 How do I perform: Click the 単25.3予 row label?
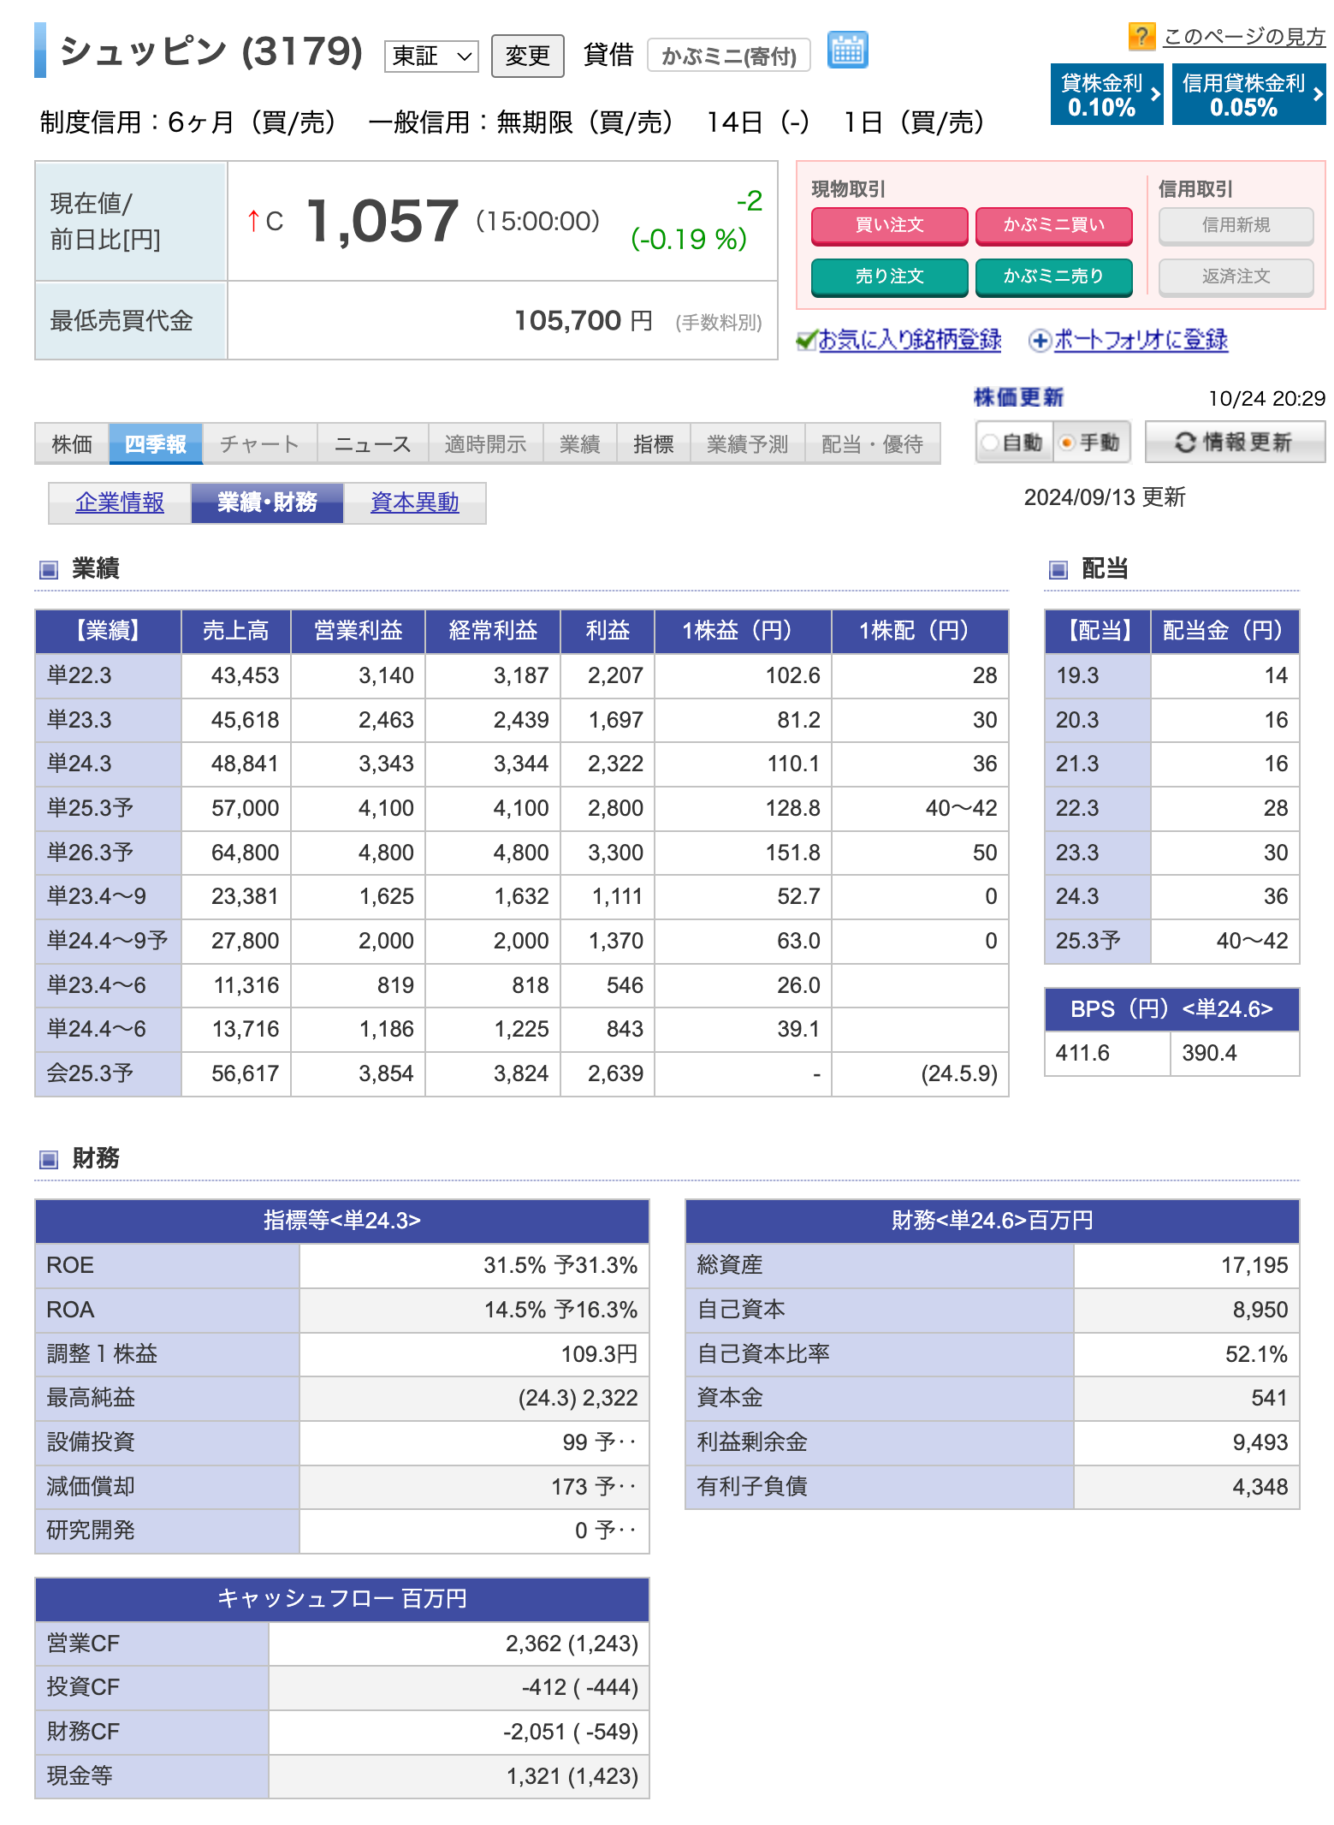pos(109,808)
